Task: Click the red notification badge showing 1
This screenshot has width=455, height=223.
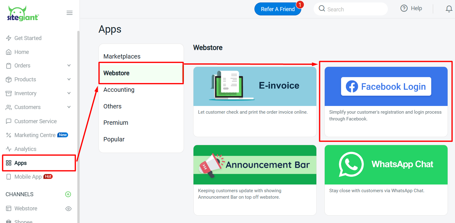Action: coord(300,5)
